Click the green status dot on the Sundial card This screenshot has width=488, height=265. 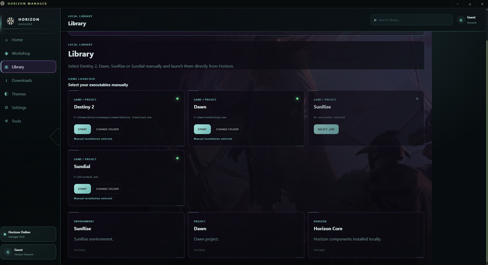(177, 158)
